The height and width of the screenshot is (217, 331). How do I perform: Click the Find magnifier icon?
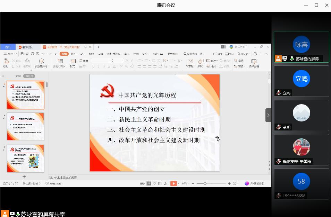click(236, 61)
